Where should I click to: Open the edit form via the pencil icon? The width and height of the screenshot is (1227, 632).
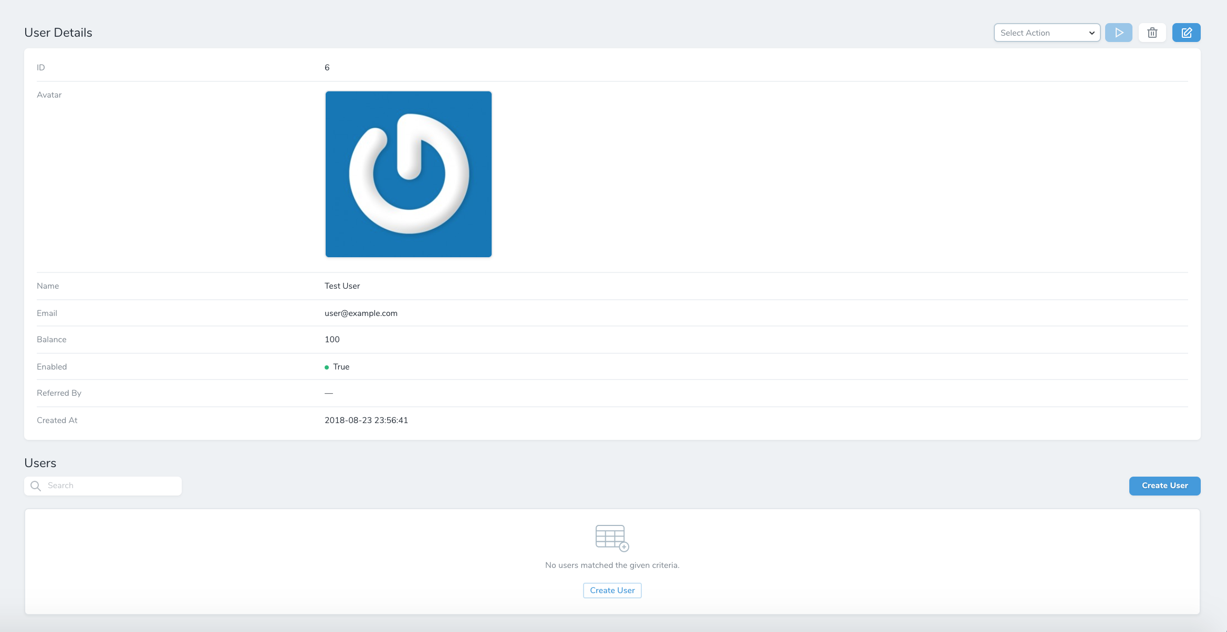(1187, 32)
